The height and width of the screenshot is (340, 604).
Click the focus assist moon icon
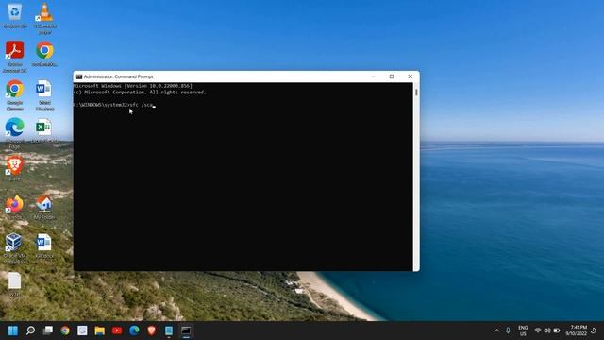point(594,331)
